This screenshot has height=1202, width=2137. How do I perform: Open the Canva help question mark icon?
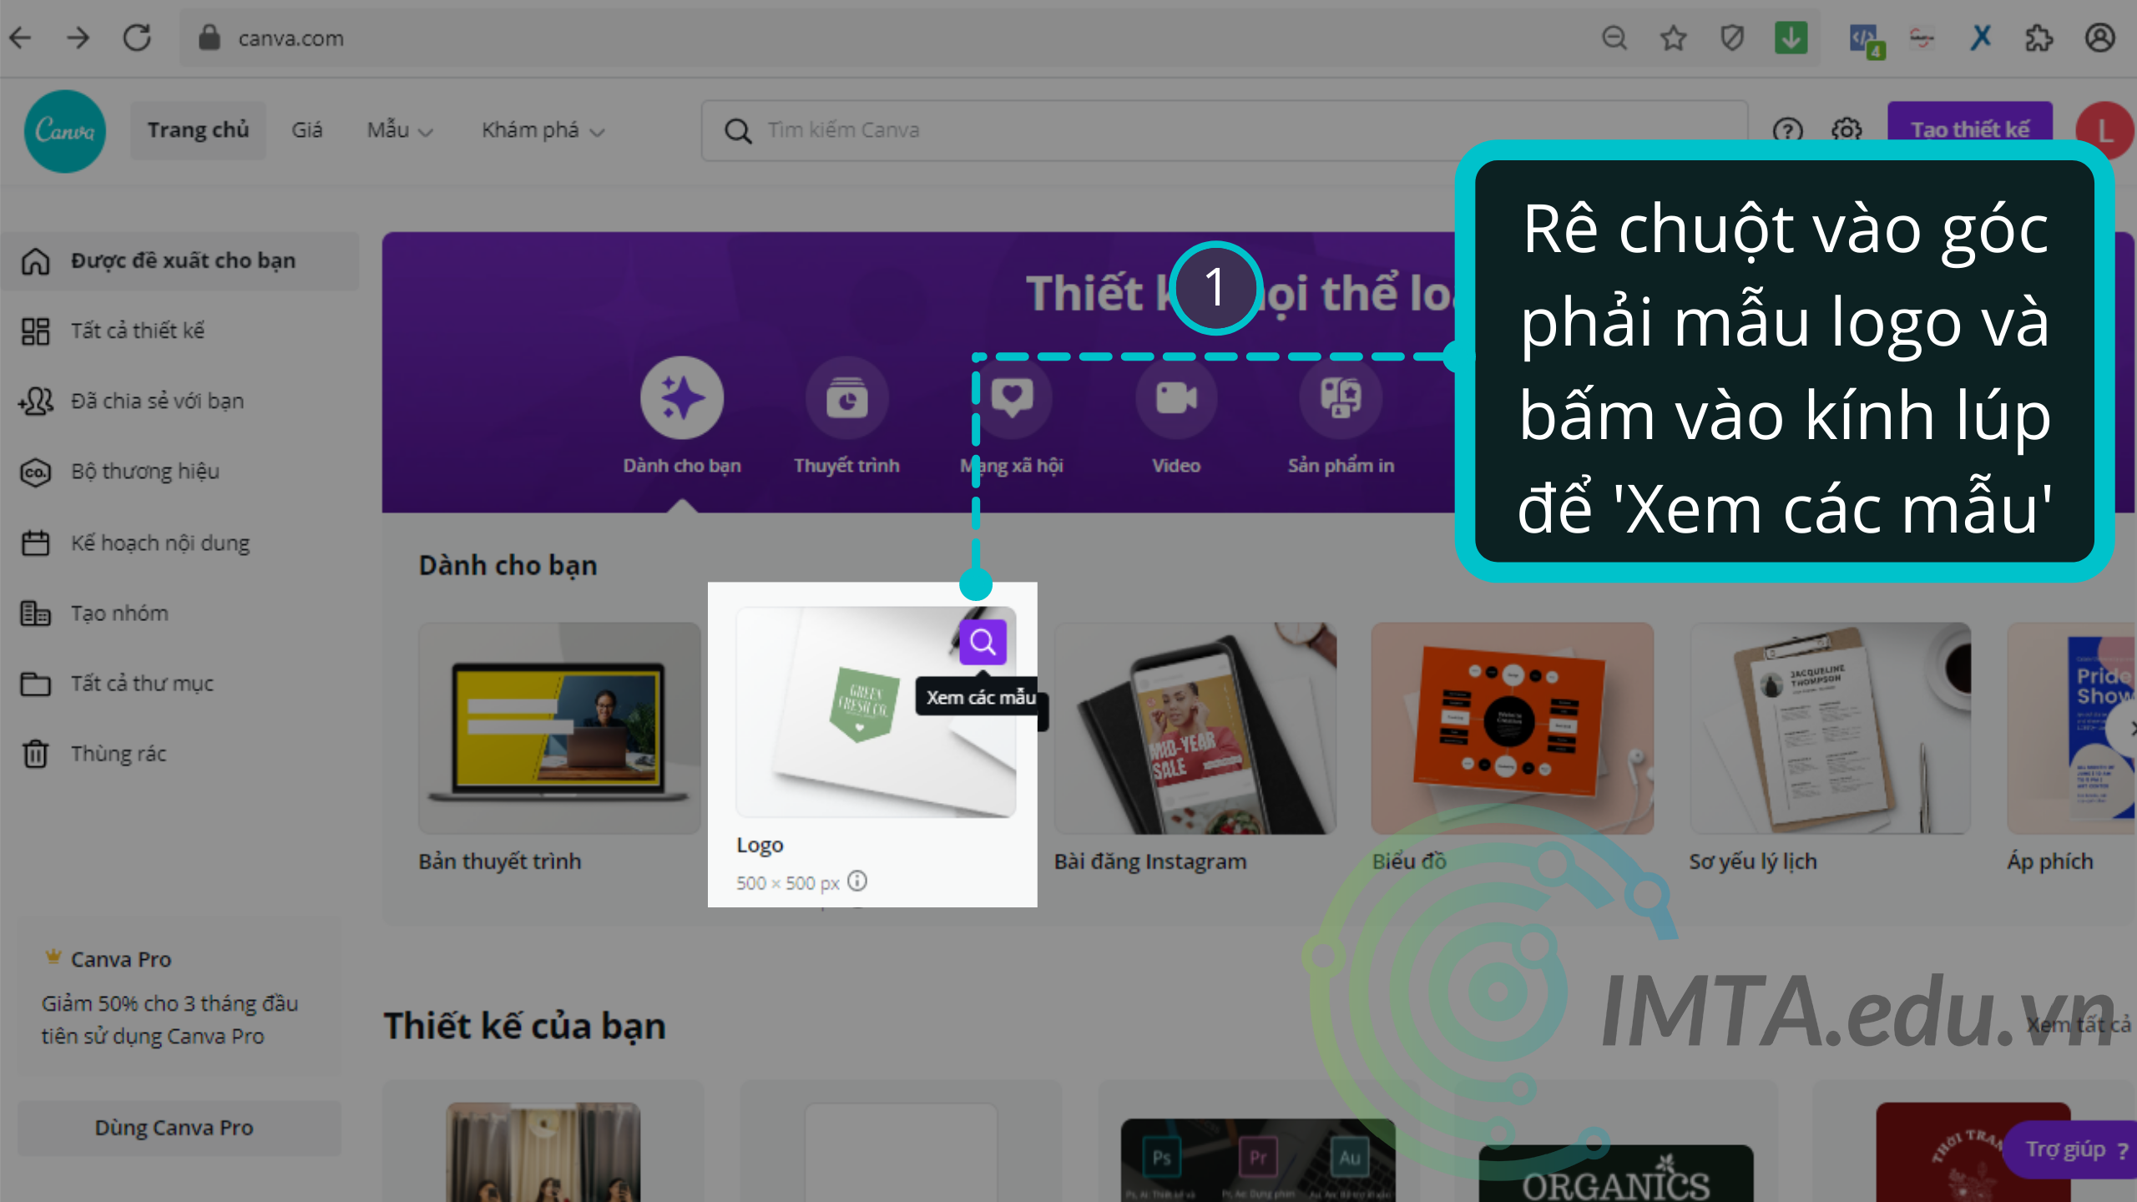click(1787, 130)
